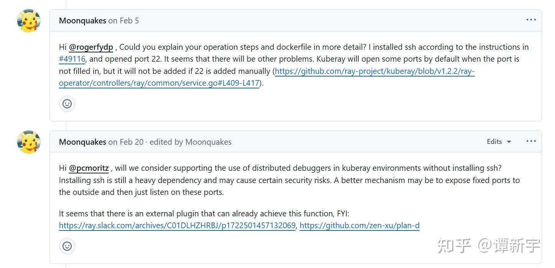Open Moonquakes profile from the Feb 20 comment header
555x268 pixels.
pyautogui.click(x=82, y=142)
